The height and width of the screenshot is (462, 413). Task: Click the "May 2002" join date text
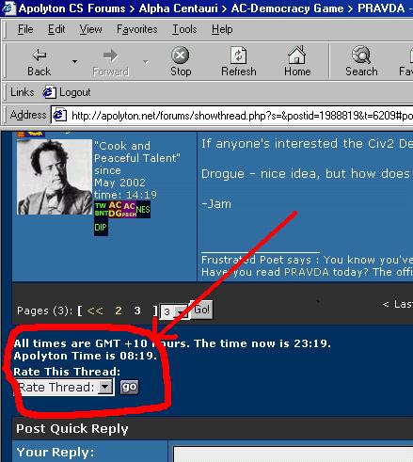click(x=119, y=183)
